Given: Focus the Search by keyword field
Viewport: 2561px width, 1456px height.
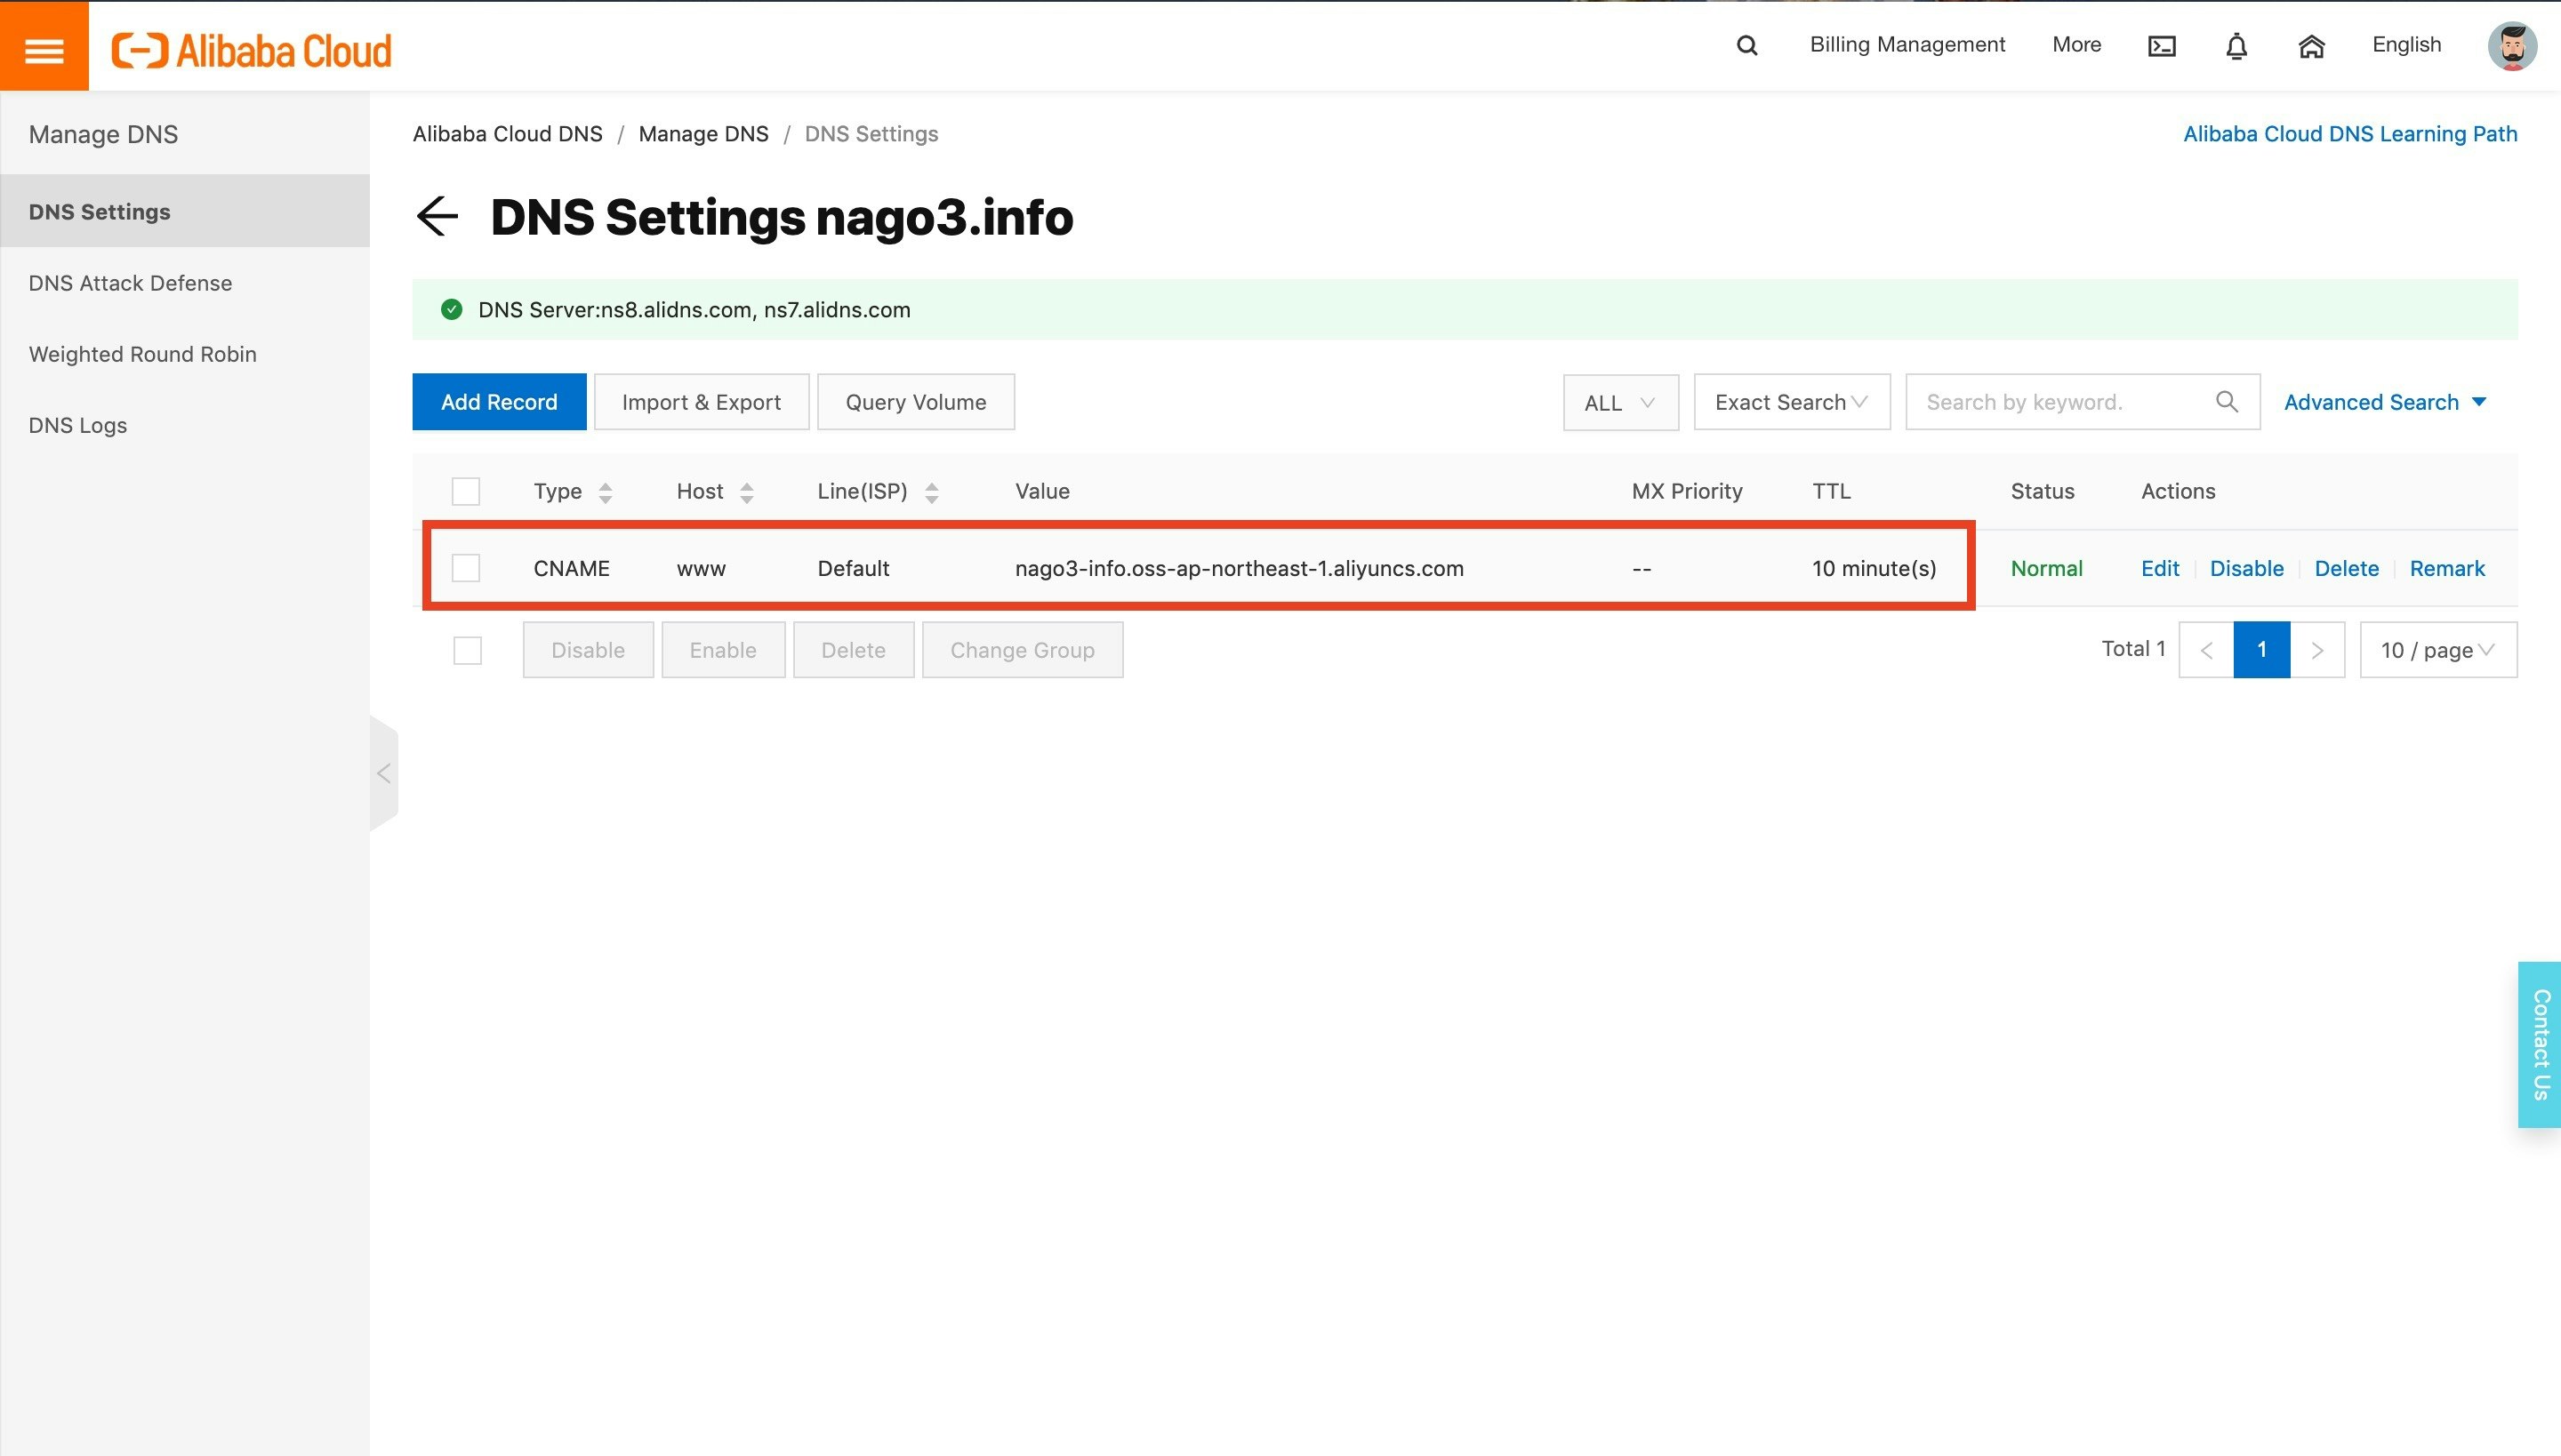Looking at the screenshot, I should pos(2083,402).
